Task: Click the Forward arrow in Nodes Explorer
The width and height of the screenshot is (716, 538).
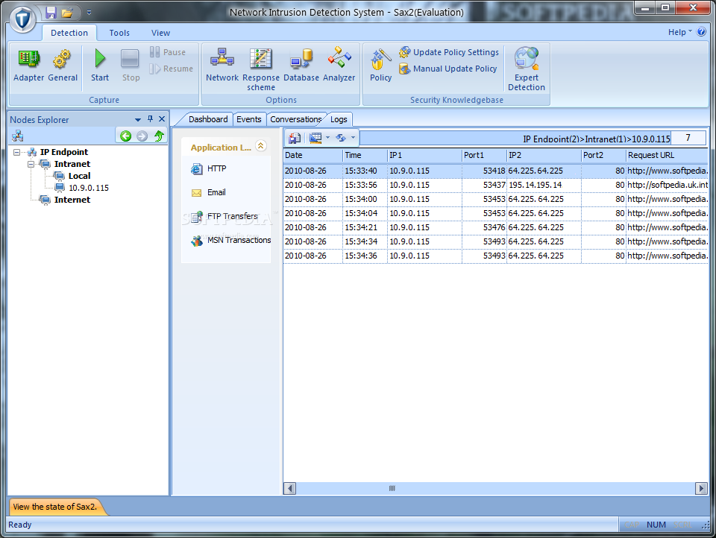Action: (142, 136)
